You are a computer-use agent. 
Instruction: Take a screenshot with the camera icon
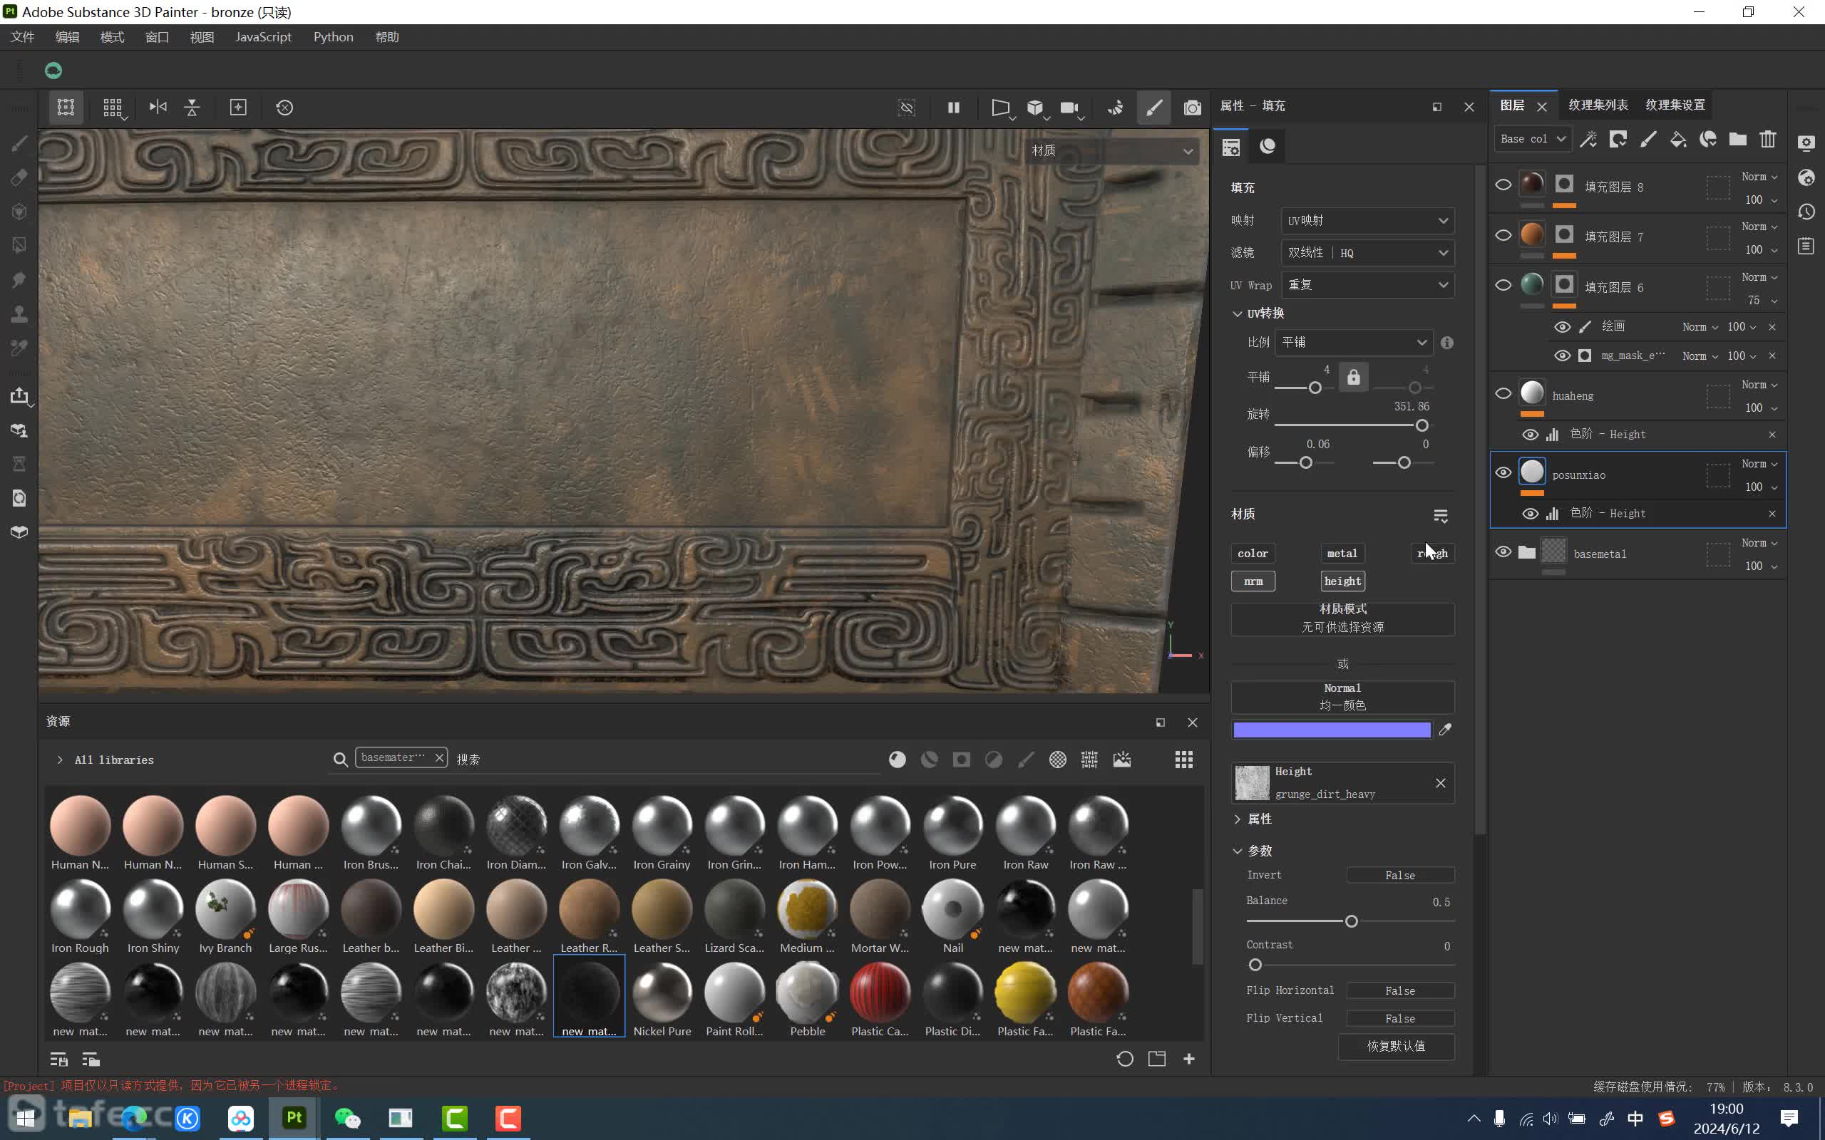[1191, 107]
